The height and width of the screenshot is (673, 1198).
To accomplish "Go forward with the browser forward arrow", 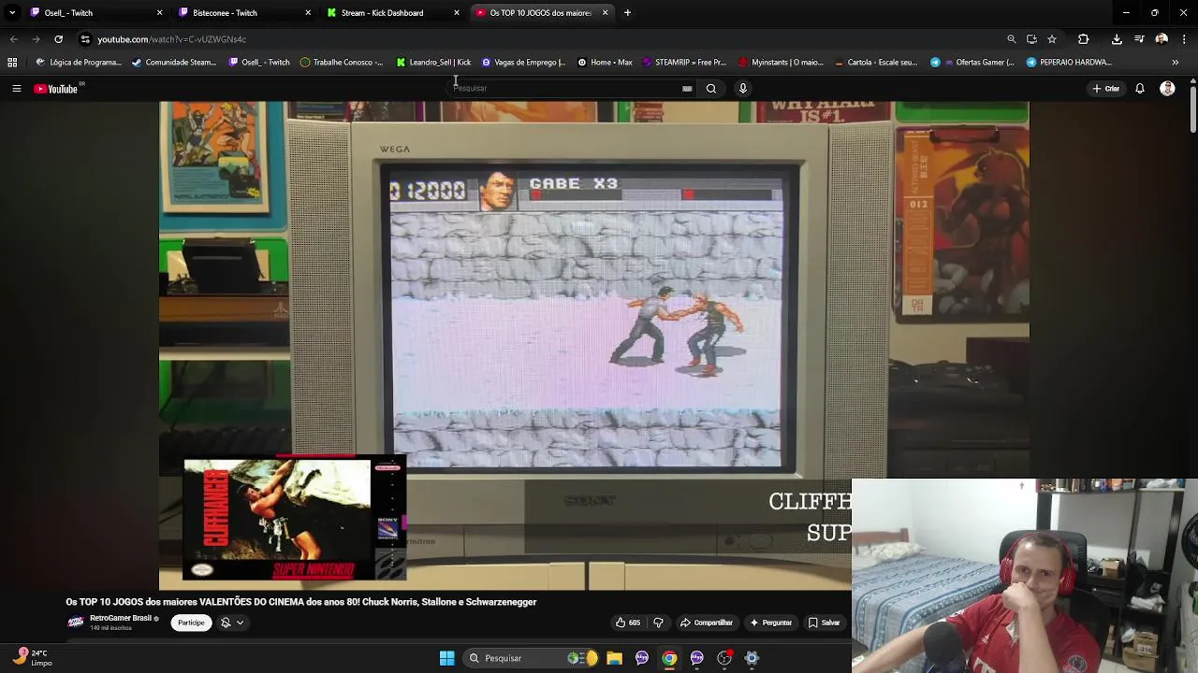I will tap(36, 39).
